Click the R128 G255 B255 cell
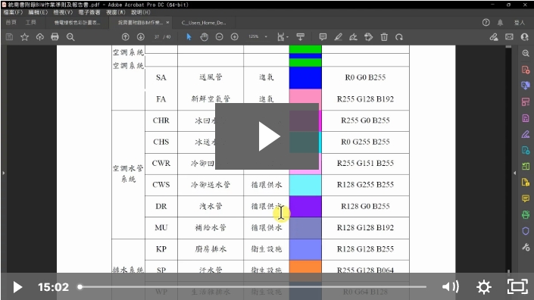 [x=365, y=185]
